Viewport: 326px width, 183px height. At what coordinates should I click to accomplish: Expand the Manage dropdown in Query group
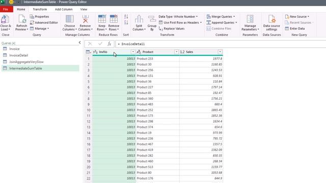point(48,28)
